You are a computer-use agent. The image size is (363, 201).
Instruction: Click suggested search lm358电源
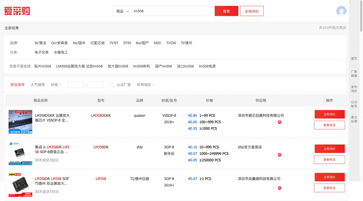(207, 66)
